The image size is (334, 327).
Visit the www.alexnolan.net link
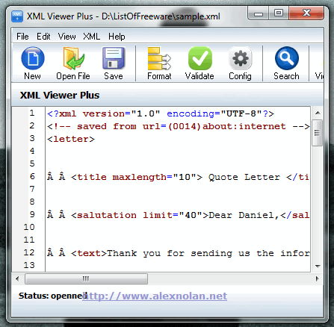155,296
